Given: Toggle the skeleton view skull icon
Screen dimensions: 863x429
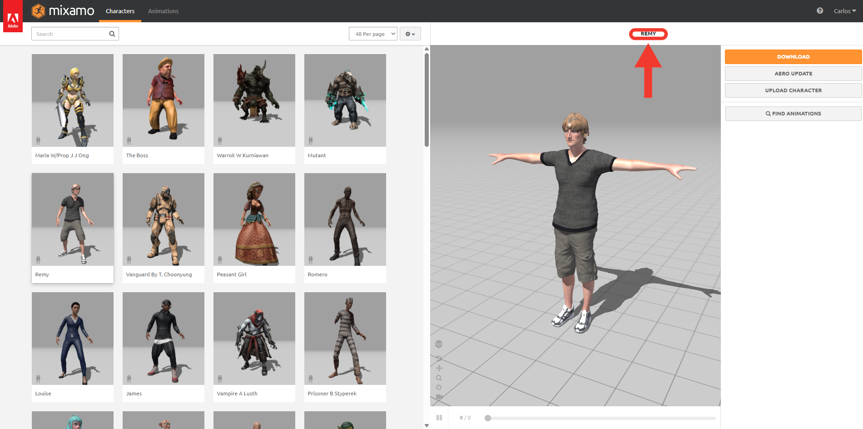Looking at the screenshot, I should (x=439, y=344).
